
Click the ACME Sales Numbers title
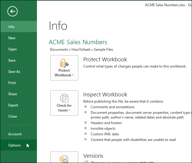[x=78, y=42]
